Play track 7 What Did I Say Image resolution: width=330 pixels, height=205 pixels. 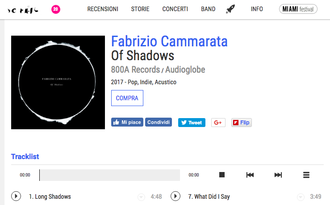(x=175, y=196)
